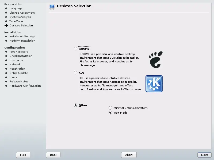The height and width of the screenshot is (160, 214).
Task: Proceed with the Next button
Action: coord(204,155)
